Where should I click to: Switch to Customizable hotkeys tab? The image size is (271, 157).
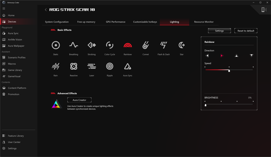point(145,22)
